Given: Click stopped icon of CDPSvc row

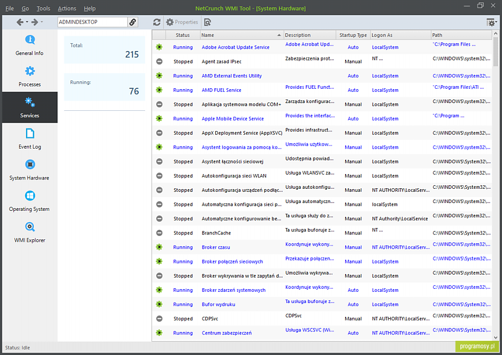Looking at the screenshot, I should pos(159,319).
